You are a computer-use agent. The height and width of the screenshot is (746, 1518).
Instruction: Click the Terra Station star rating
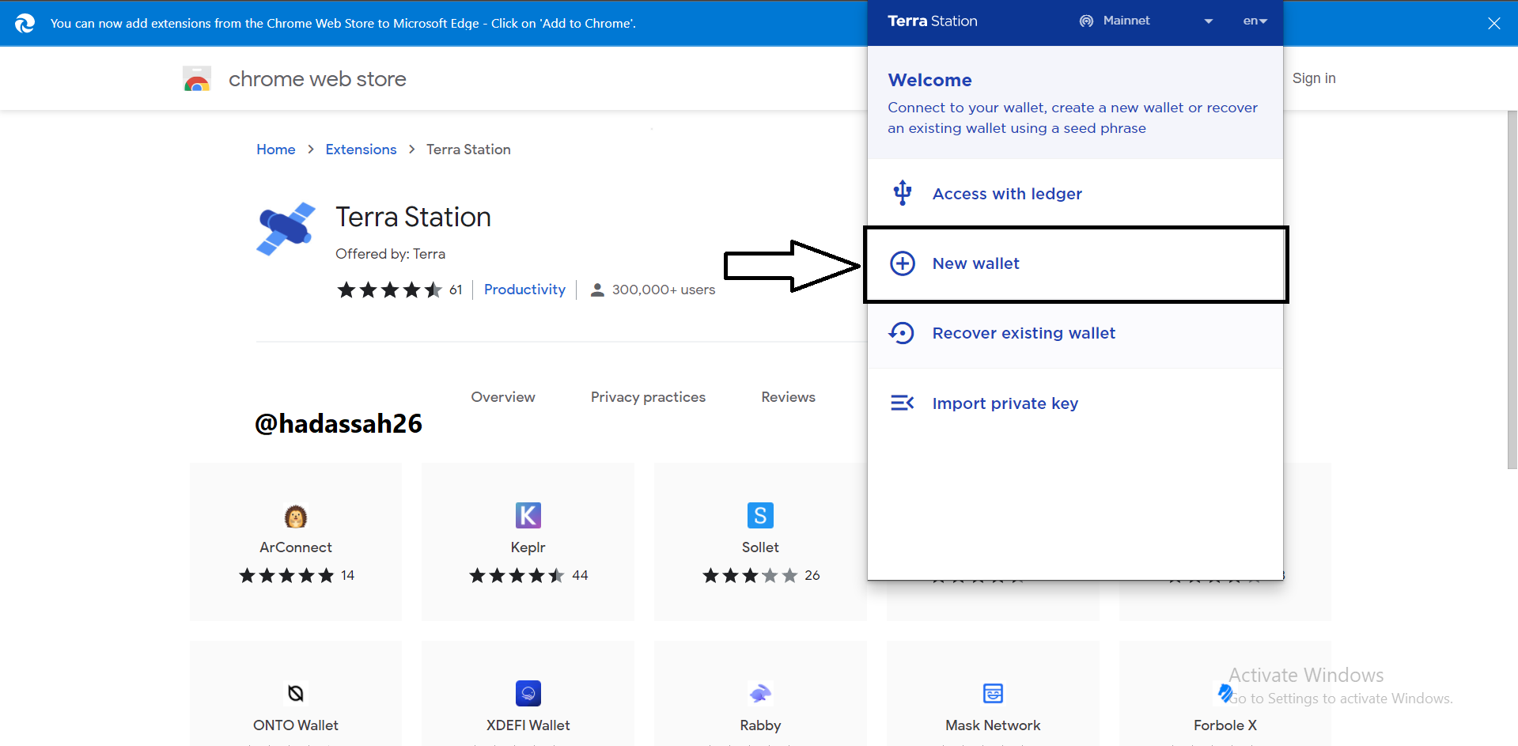(389, 290)
